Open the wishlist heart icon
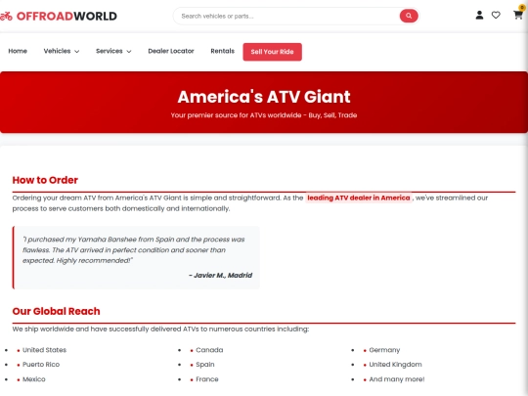This screenshot has width=528, height=396. coord(496,15)
